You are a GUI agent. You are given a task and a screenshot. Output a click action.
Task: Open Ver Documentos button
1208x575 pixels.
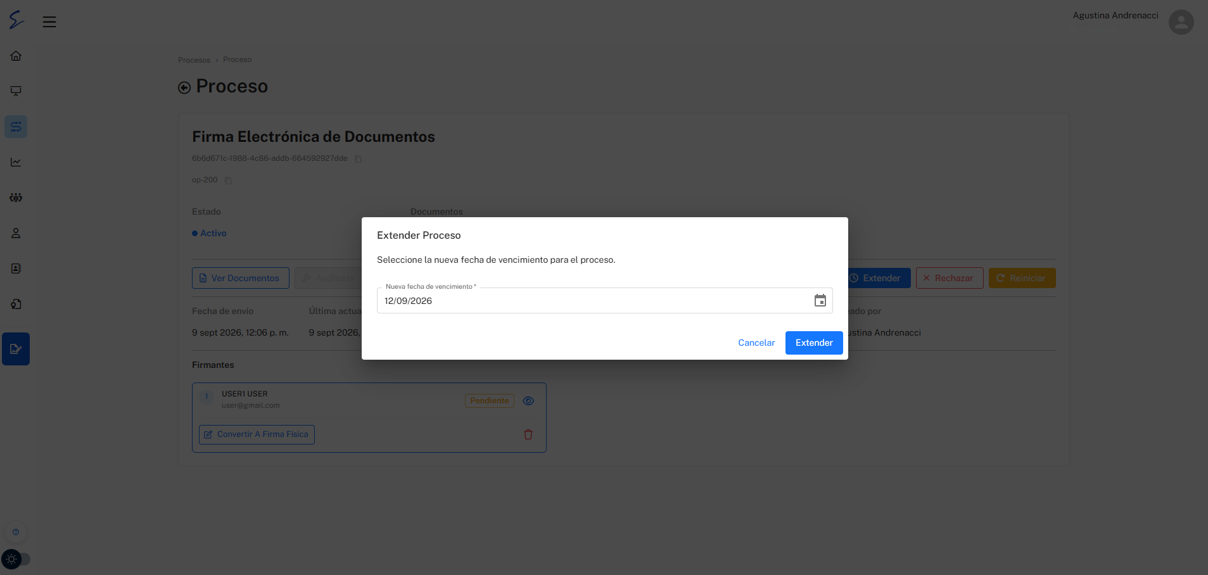point(241,278)
